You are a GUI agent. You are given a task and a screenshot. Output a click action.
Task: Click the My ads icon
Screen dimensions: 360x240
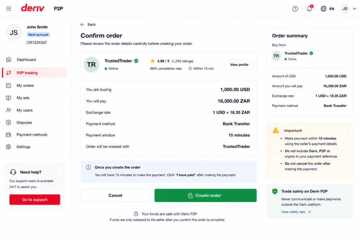pos(8,98)
